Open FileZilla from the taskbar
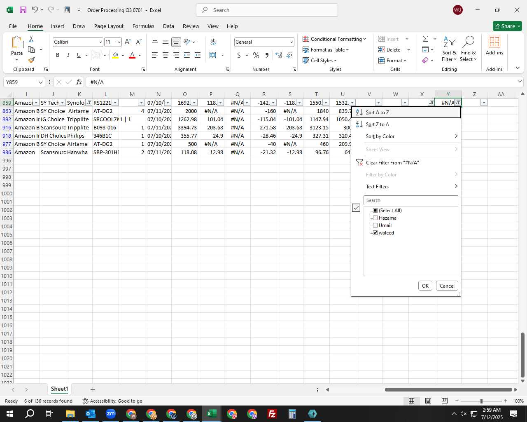 272,414
